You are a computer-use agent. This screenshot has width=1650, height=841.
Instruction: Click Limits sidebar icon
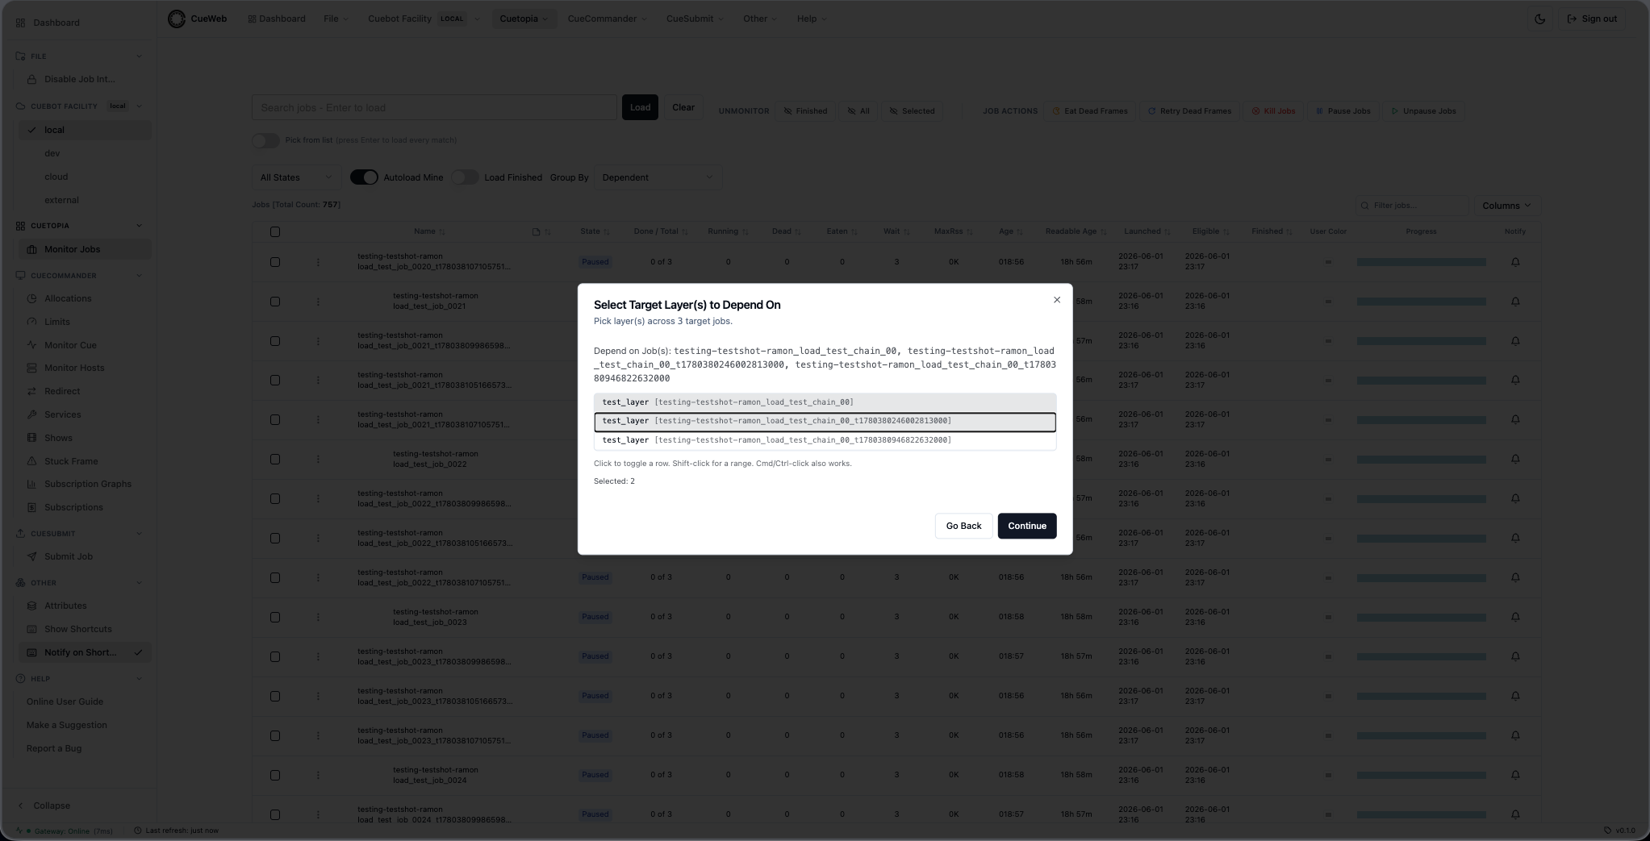coord(31,322)
